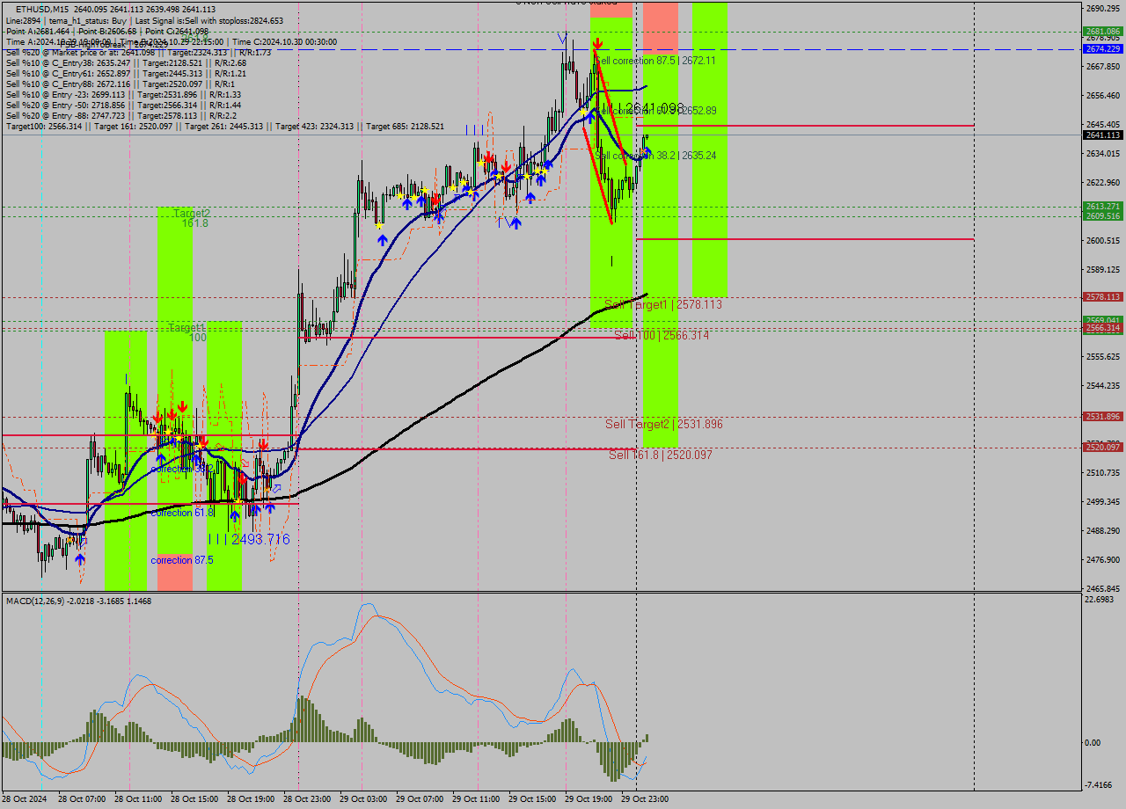Click the green Target2 161.8 label

(x=192, y=219)
